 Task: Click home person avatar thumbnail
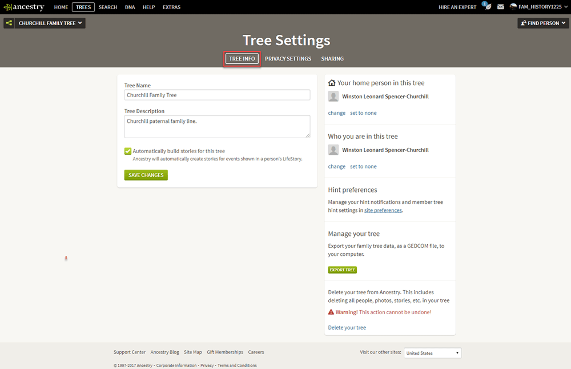point(333,97)
